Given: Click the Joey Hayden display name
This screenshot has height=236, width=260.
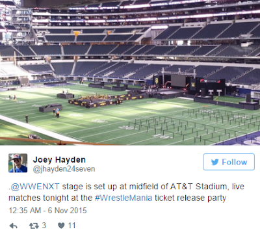Looking at the screenshot, I should tap(59, 160).
